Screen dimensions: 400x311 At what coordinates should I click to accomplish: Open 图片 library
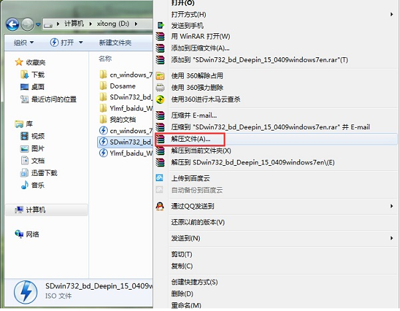tap(33, 149)
